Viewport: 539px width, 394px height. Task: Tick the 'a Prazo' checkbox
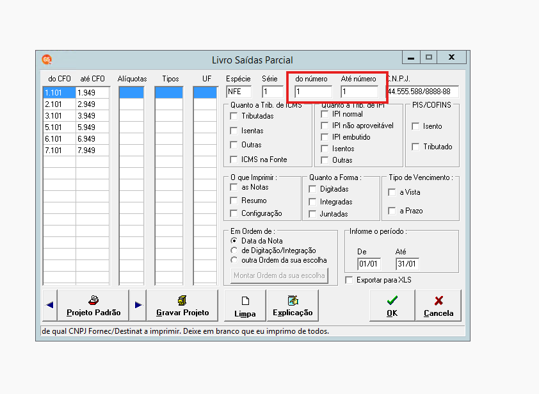pyautogui.click(x=392, y=211)
